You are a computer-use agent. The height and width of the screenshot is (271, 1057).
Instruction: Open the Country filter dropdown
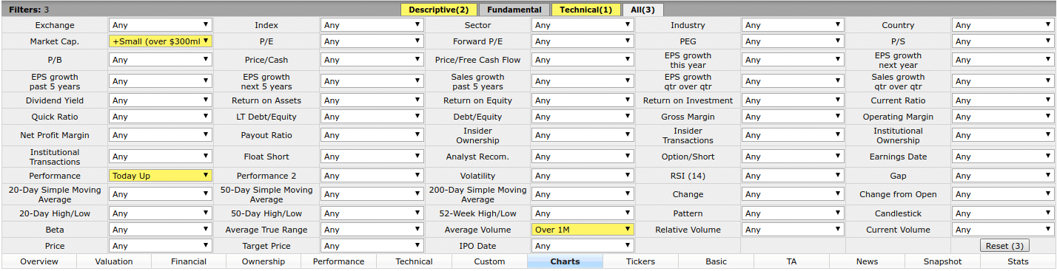point(1003,25)
